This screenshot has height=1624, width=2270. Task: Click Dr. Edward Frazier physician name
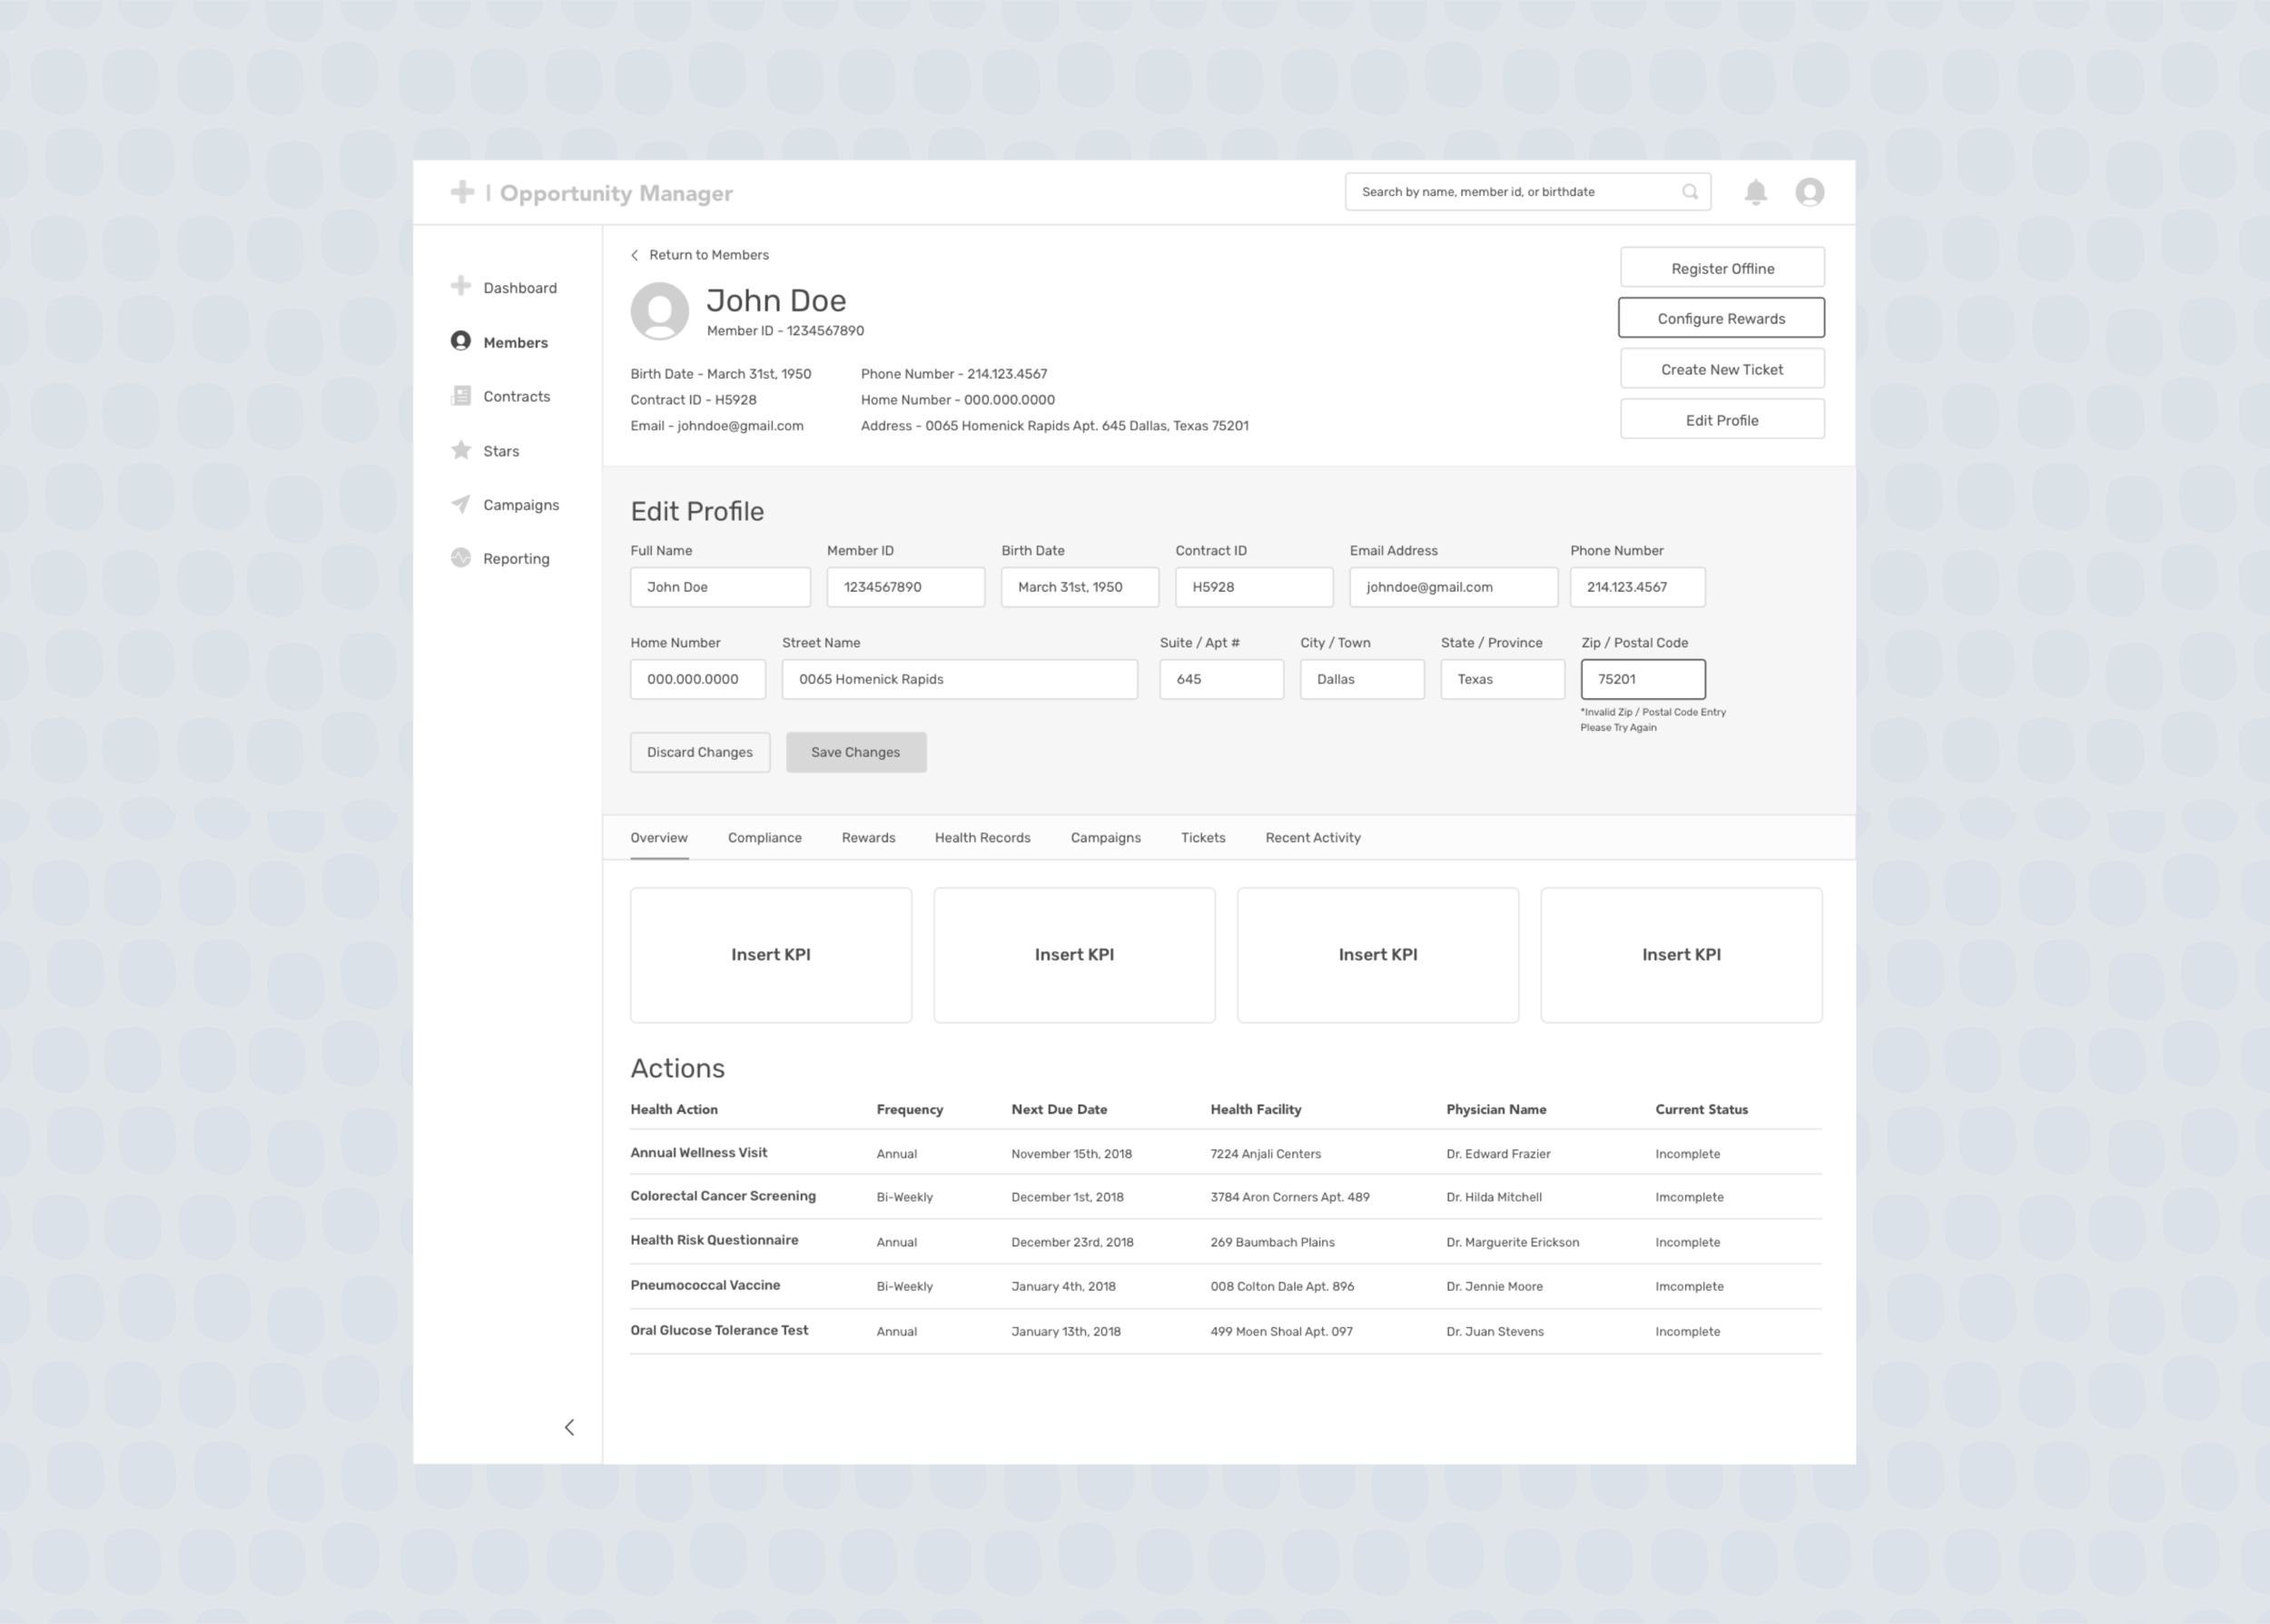tap(1498, 1154)
